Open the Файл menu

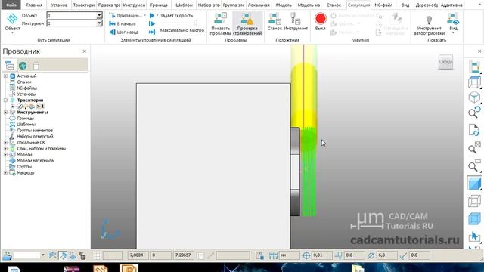pyautogui.click(x=11, y=5)
